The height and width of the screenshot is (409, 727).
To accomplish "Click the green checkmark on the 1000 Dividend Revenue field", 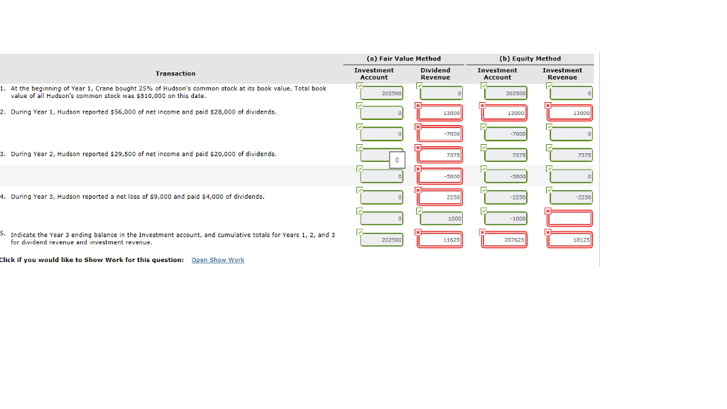I will point(417,210).
